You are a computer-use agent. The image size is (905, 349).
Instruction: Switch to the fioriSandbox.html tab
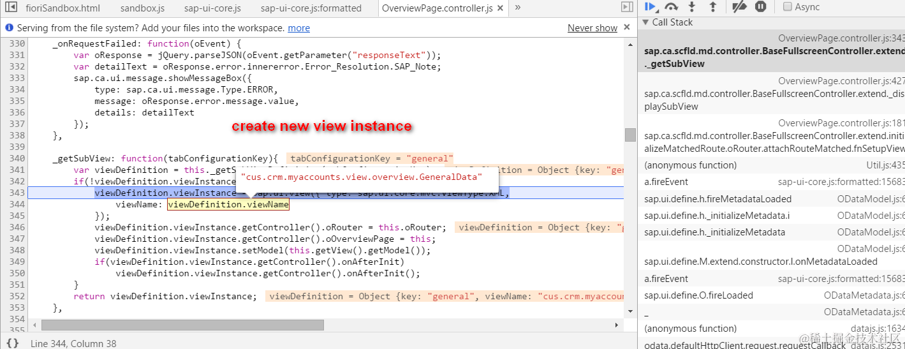[63, 8]
